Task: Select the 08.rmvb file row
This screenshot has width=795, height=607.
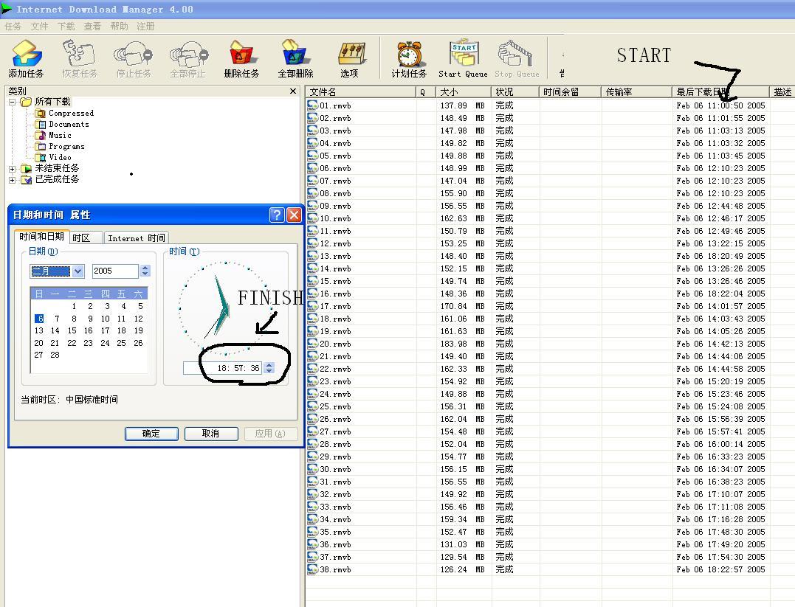Action: pos(550,193)
